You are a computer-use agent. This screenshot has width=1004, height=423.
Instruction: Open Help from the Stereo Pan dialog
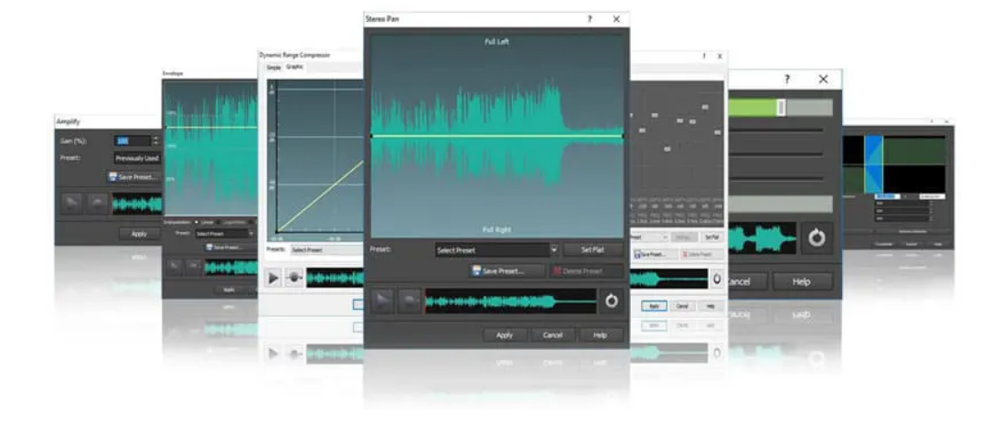pyautogui.click(x=601, y=334)
